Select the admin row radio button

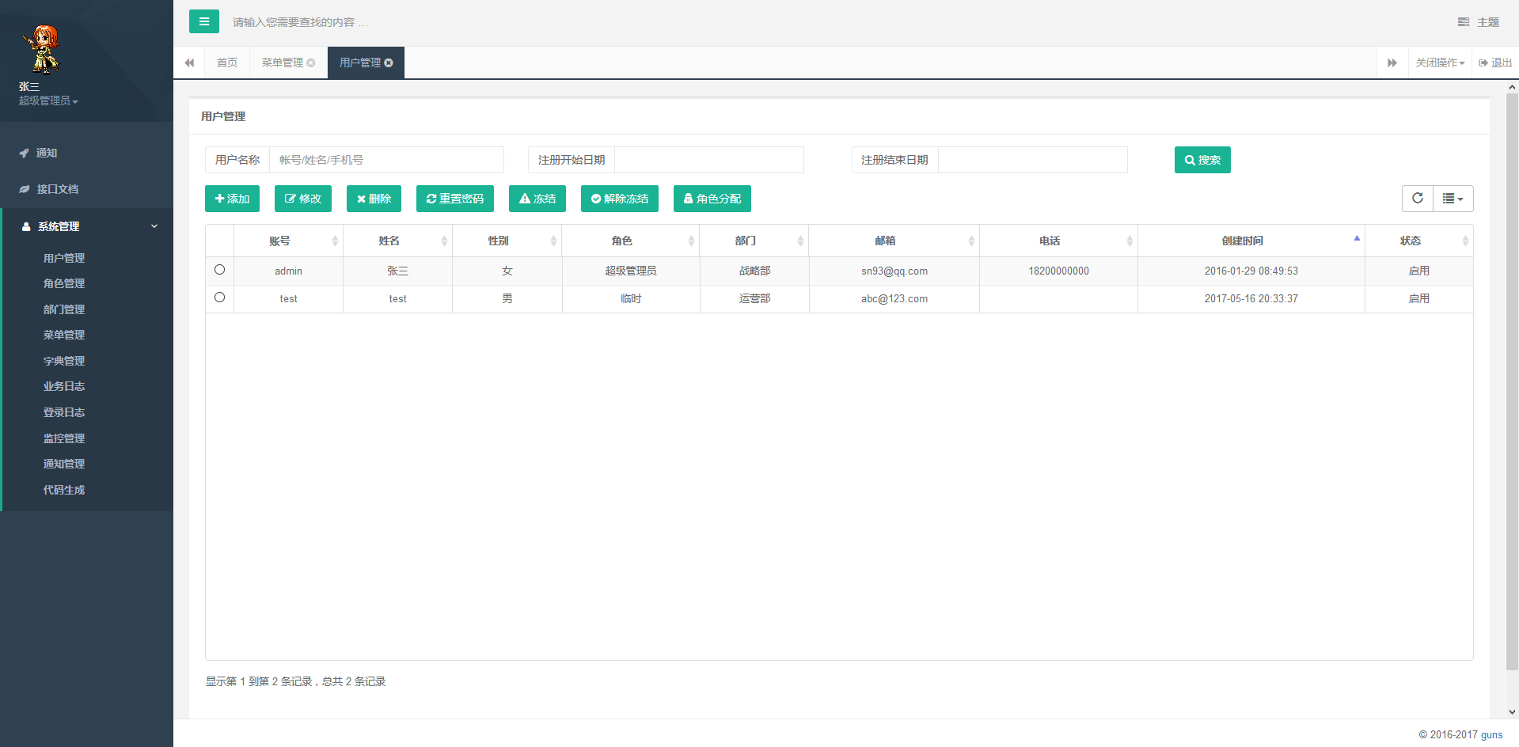tap(219, 270)
